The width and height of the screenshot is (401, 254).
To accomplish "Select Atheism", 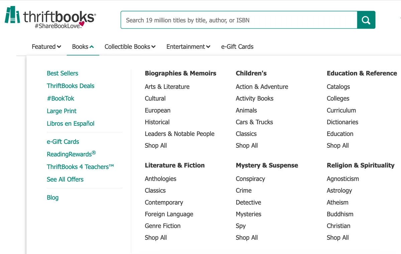I will point(338,203).
